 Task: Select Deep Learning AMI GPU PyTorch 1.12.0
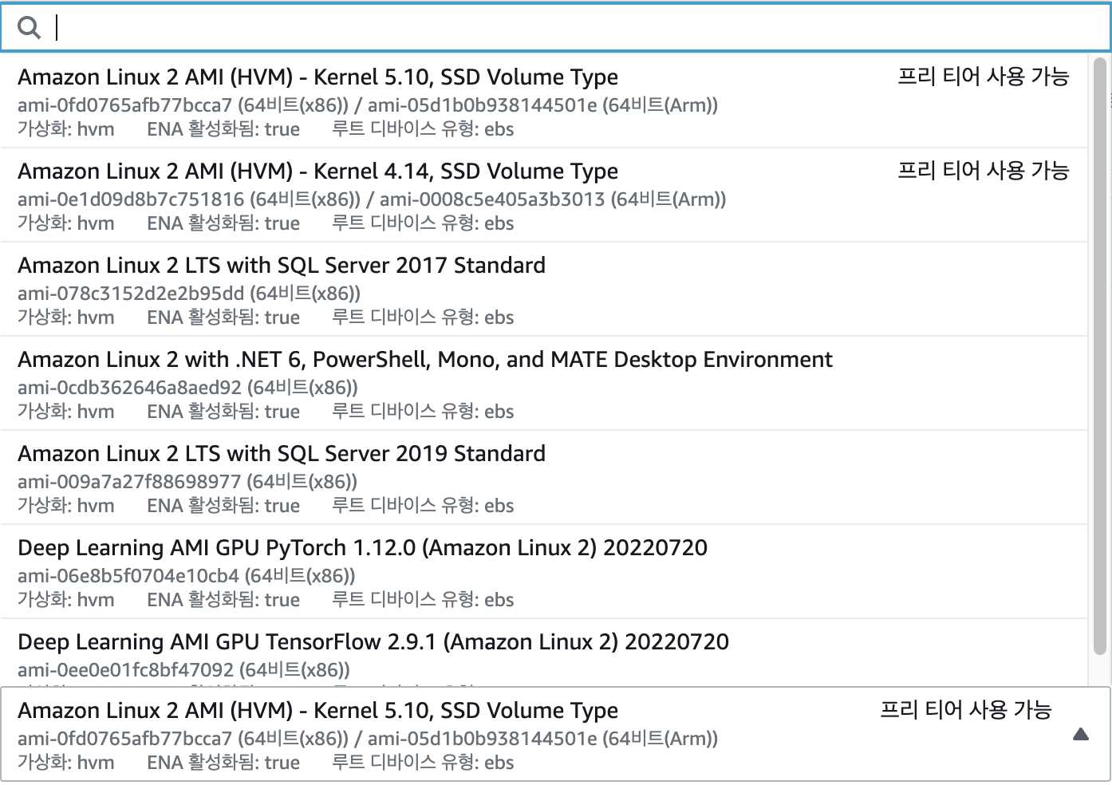(543, 572)
